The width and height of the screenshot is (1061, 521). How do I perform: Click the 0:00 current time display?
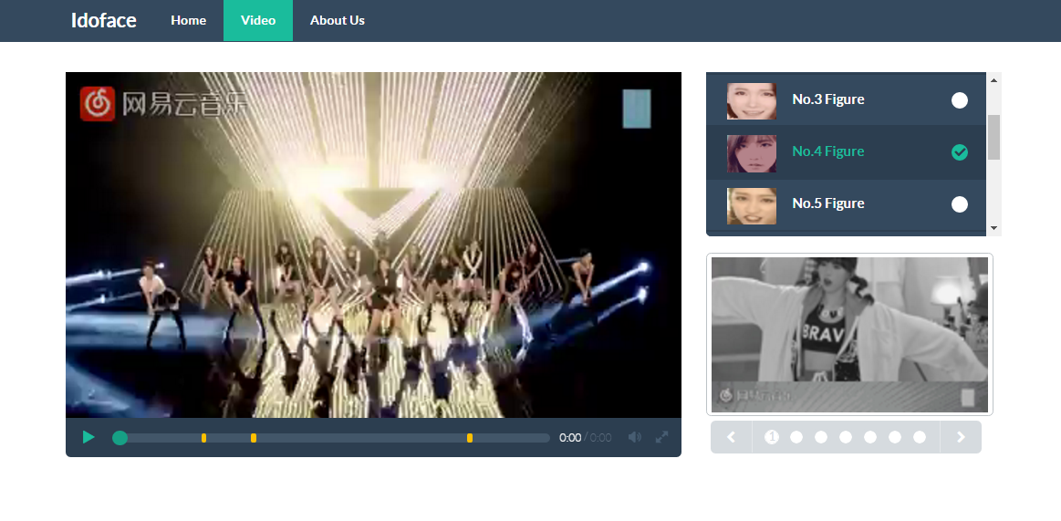(x=570, y=438)
